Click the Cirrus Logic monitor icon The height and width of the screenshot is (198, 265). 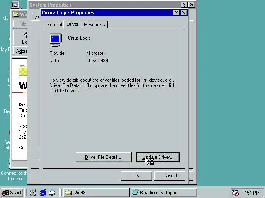pyautogui.click(x=56, y=40)
